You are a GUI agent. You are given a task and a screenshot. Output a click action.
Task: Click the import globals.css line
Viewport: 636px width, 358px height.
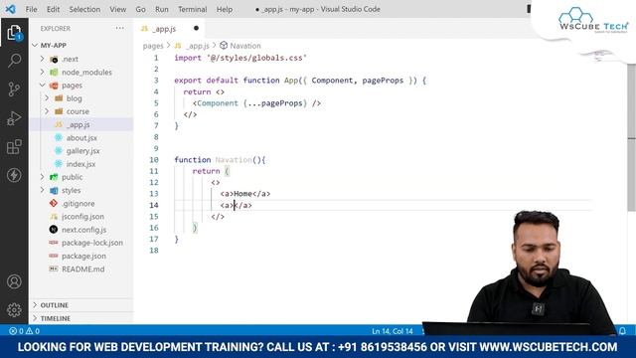point(240,58)
